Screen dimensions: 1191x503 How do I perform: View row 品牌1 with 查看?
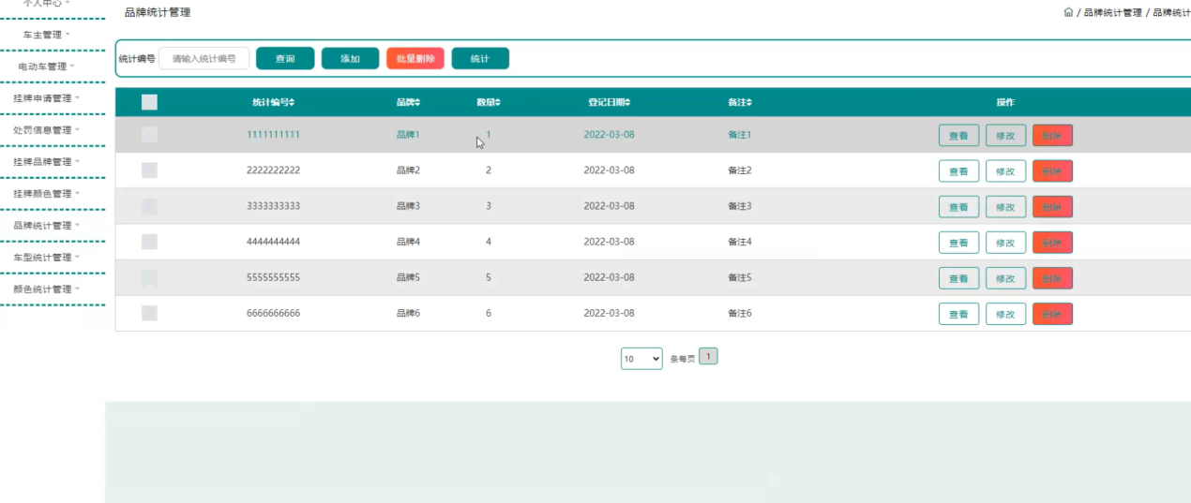point(958,136)
